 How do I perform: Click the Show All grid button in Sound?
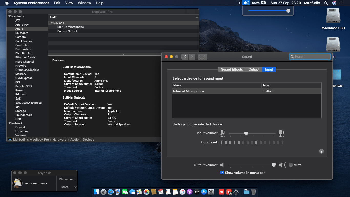(x=202, y=57)
